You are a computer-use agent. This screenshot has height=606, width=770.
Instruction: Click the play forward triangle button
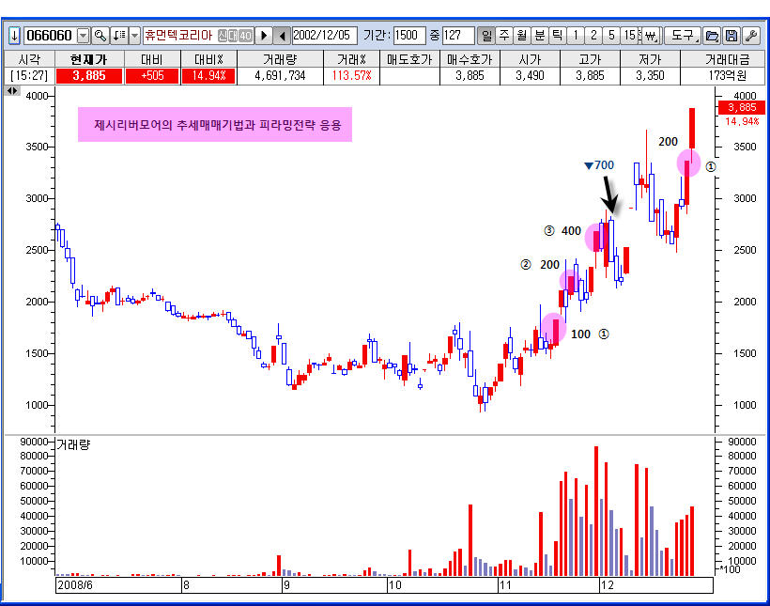tap(264, 36)
